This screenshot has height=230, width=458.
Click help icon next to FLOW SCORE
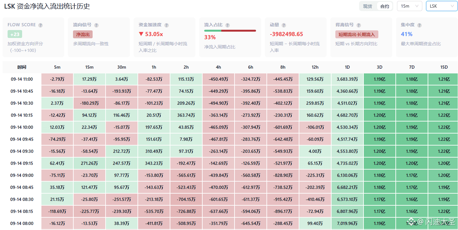click(x=40, y=25)
